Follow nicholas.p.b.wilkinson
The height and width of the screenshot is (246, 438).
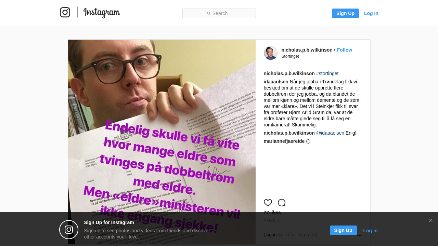coord(345,50)
